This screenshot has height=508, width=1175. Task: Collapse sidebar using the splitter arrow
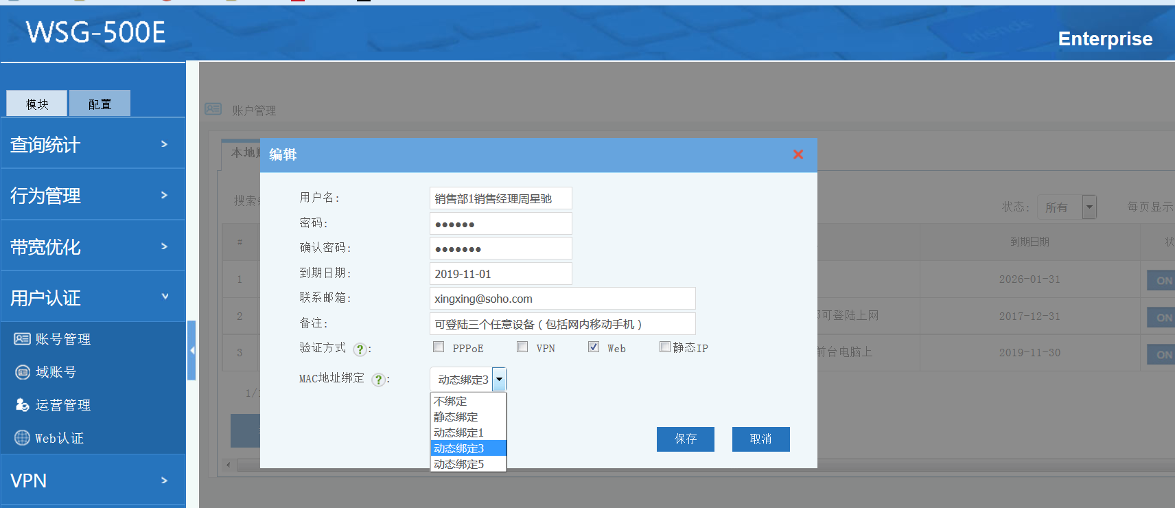tap(192, 350)
